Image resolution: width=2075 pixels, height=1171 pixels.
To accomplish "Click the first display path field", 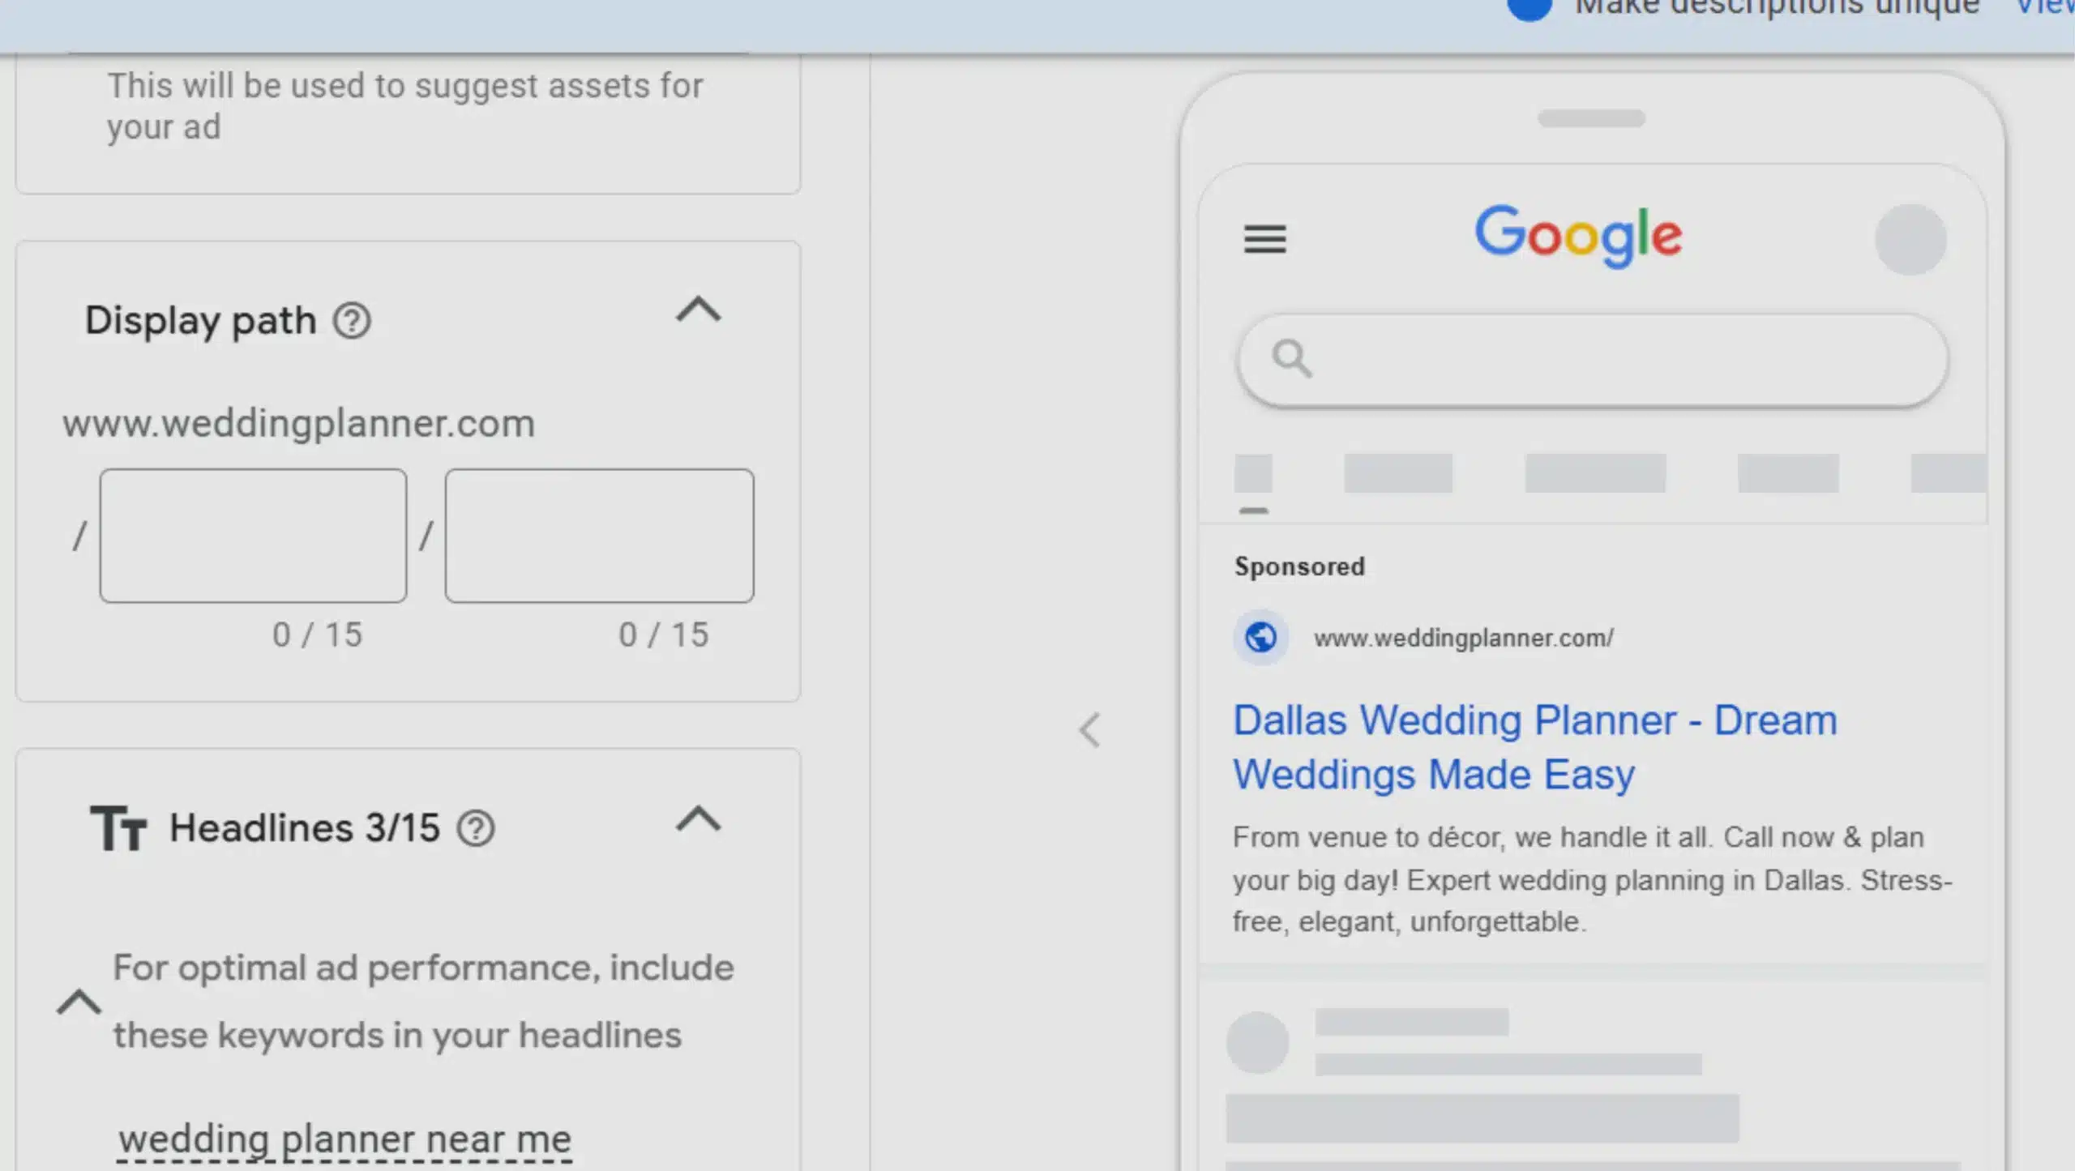I will point(252,535).
